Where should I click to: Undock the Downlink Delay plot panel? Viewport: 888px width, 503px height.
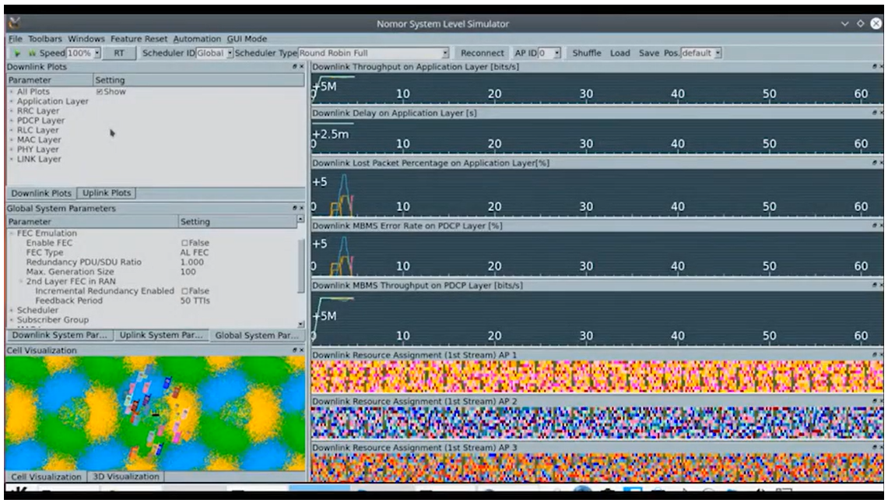[873, 114]
